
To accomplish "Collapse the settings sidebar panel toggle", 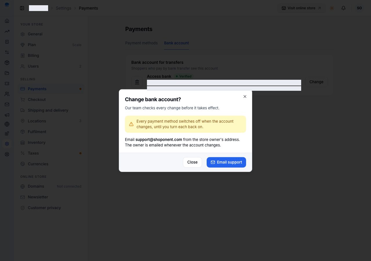I will [22, 8].
